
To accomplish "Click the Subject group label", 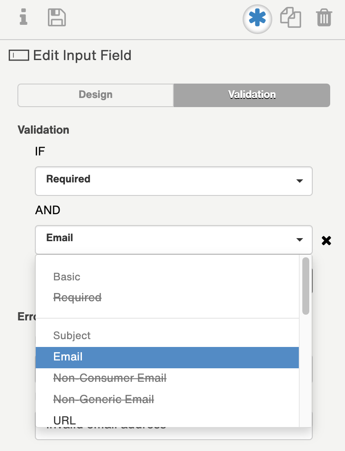I will (71, 335).
